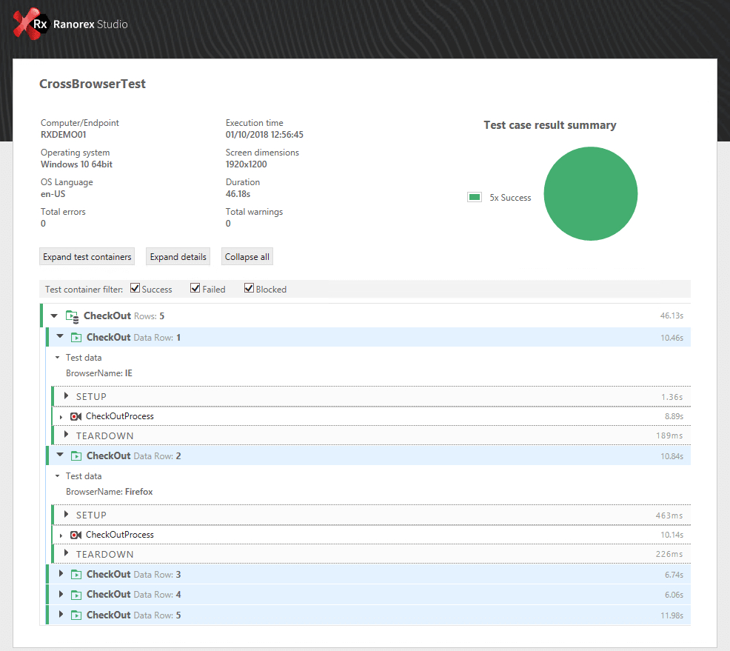Expand CheckOut Data Row: 5

pos(61,614)
